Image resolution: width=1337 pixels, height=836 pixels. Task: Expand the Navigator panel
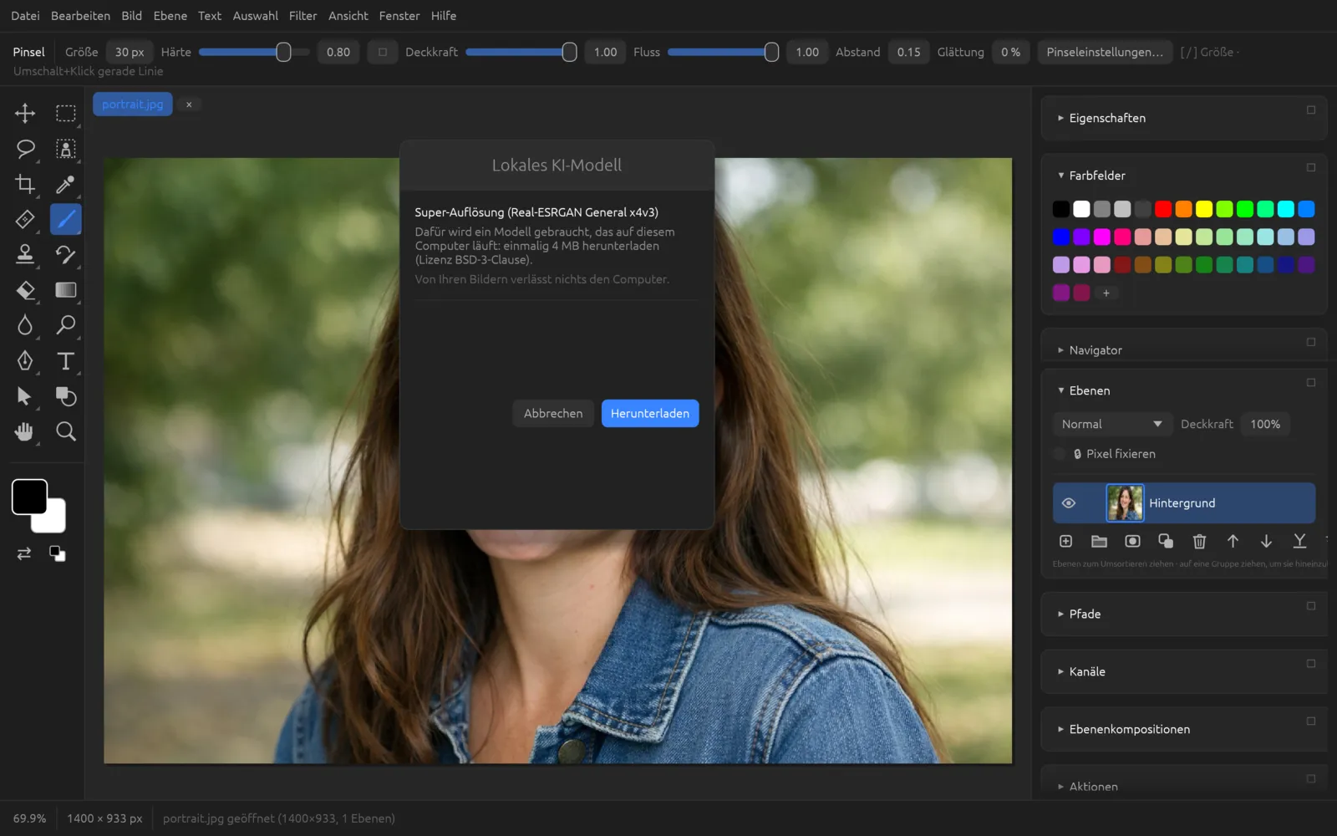point(1095,350)
